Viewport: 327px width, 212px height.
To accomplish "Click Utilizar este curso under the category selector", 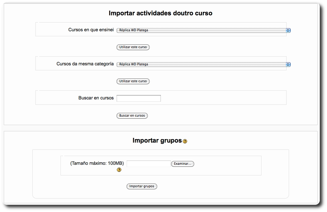I will coord(133,81).
